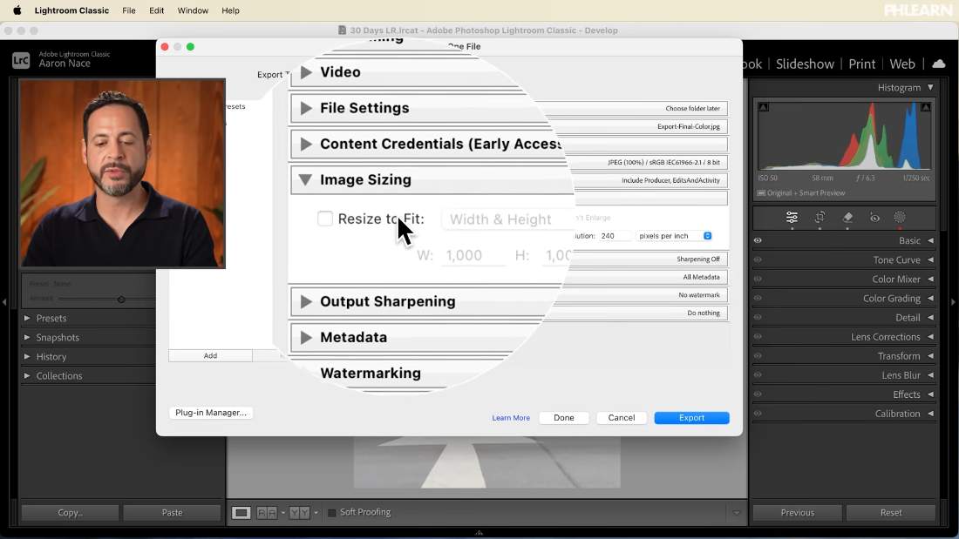959x539 pixels.
Task: Expand the Calibration panel
Action: (930, 414)
